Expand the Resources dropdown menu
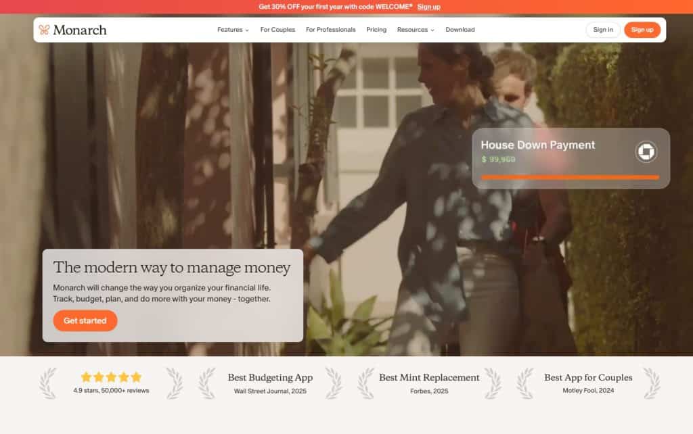693x434 pixels. click(x=416, y=30)
